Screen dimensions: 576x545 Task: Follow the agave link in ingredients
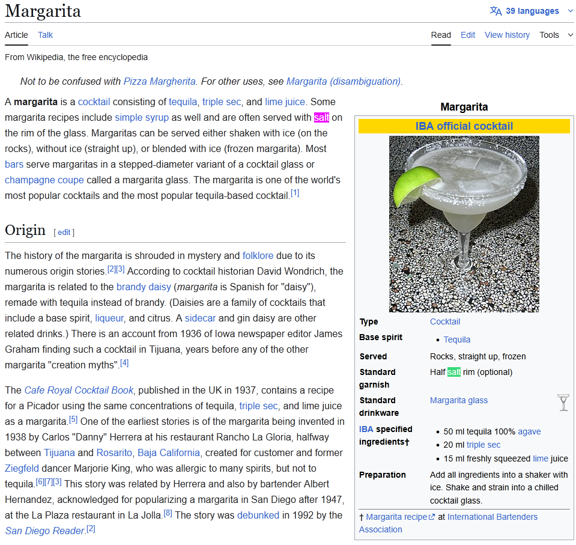coord(529,431)
